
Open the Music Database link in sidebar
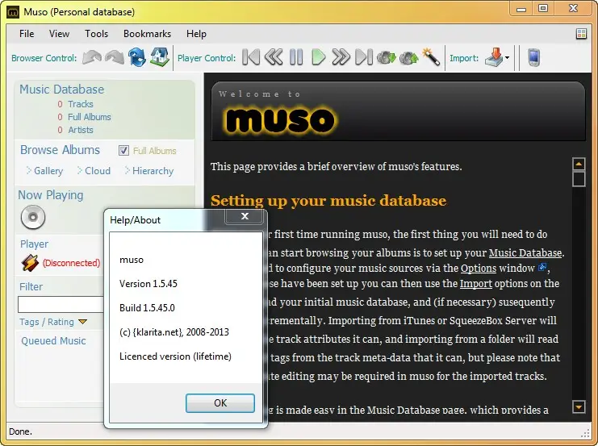[62, 90]
